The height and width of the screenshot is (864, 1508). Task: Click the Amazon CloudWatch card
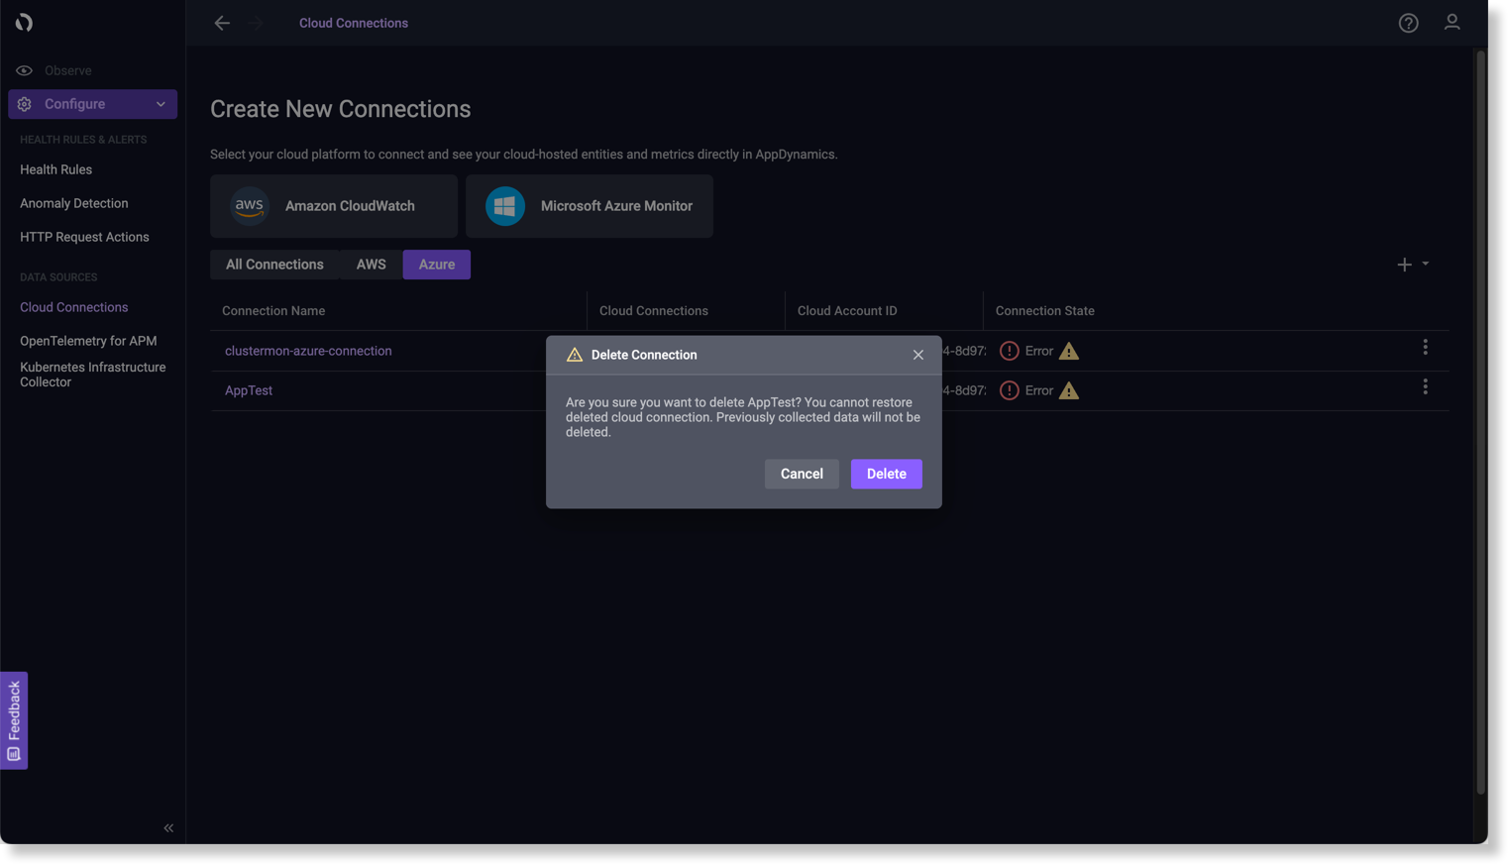click(x=334, y=206)
